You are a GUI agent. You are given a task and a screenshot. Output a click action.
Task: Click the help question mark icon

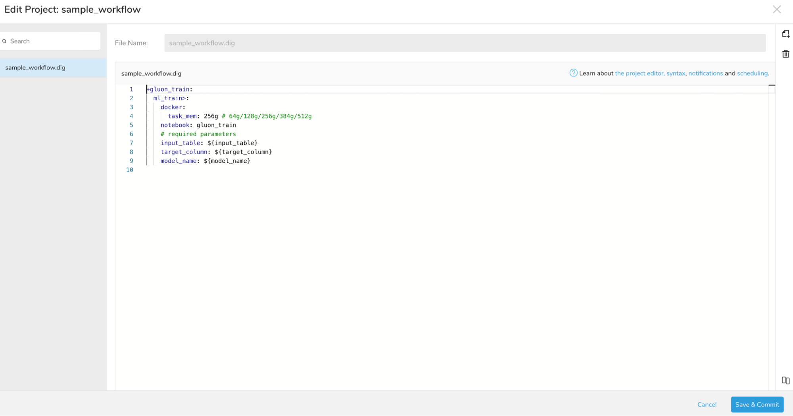(573, 73)
